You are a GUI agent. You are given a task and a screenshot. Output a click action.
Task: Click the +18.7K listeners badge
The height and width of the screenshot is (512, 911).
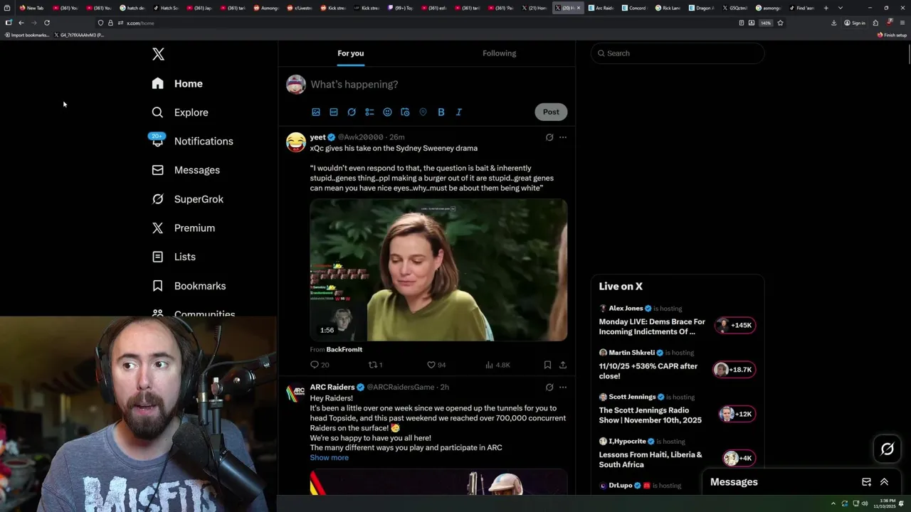[735, 370]
